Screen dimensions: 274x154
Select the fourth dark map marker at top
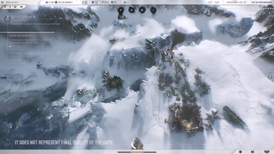point(153,10)
